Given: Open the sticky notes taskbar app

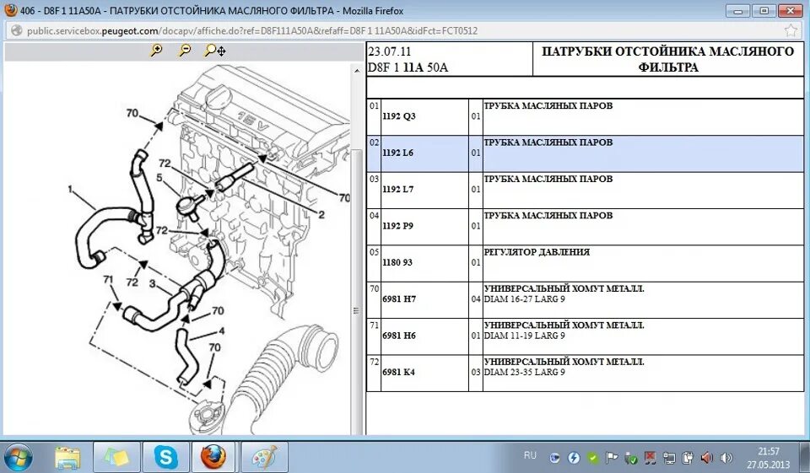Looking at the screenshot, I should coord(116,458).
